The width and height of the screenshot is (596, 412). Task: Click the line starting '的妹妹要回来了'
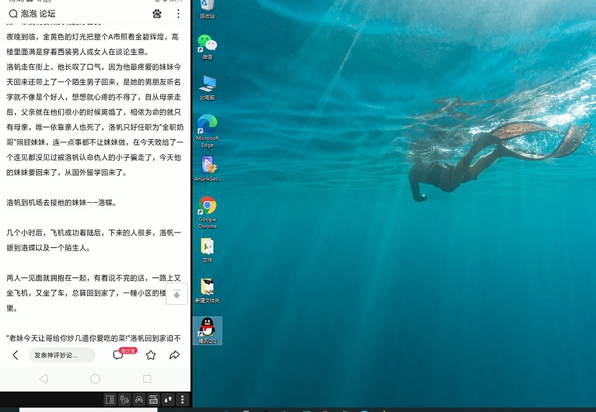(x=67, y=172)
